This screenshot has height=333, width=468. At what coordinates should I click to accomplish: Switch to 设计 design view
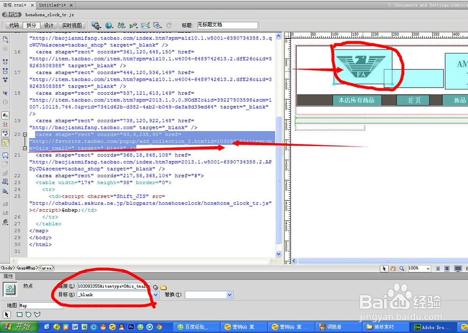(x=49, y=26)
